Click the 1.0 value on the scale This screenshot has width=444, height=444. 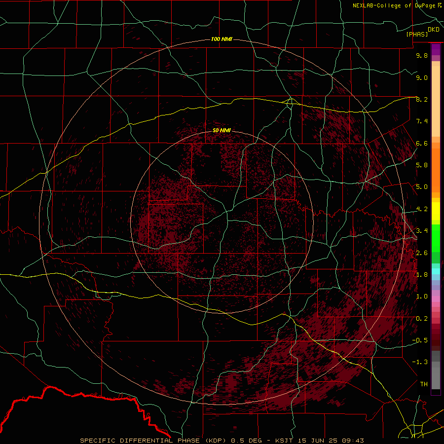(422, 296)
